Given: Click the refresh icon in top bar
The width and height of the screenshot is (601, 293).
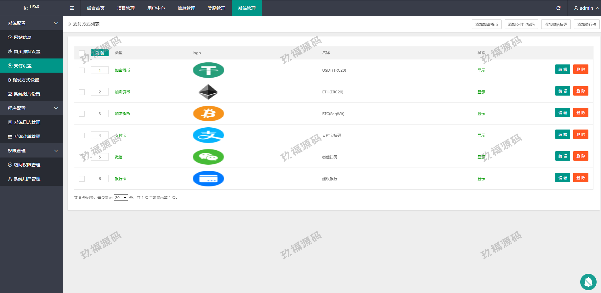Looking at the screenshot, I should coord(558,8).
